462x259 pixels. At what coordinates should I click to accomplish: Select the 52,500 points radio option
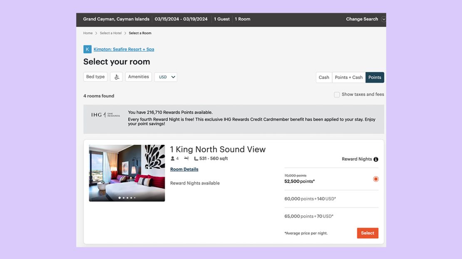[376, 179]
